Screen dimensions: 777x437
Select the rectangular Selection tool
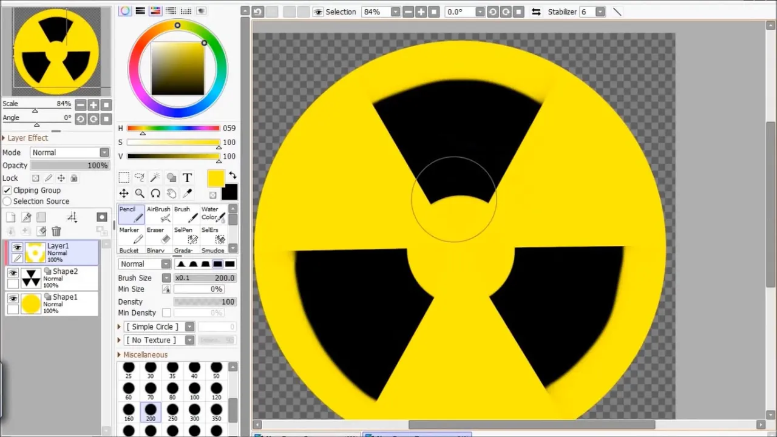pyautogui.click(x=124, y=177)
